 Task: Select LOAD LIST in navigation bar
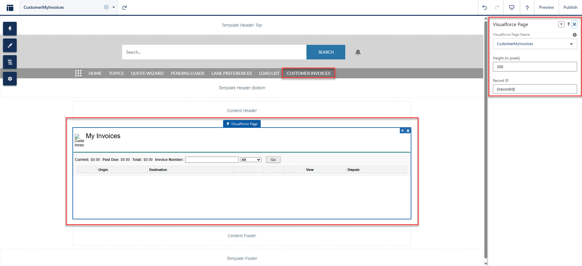(x=269, y=73)
